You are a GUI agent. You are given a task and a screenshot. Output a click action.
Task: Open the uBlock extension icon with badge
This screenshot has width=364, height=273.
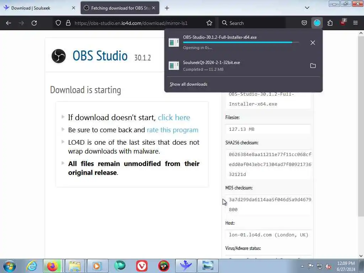pos(343,22)
